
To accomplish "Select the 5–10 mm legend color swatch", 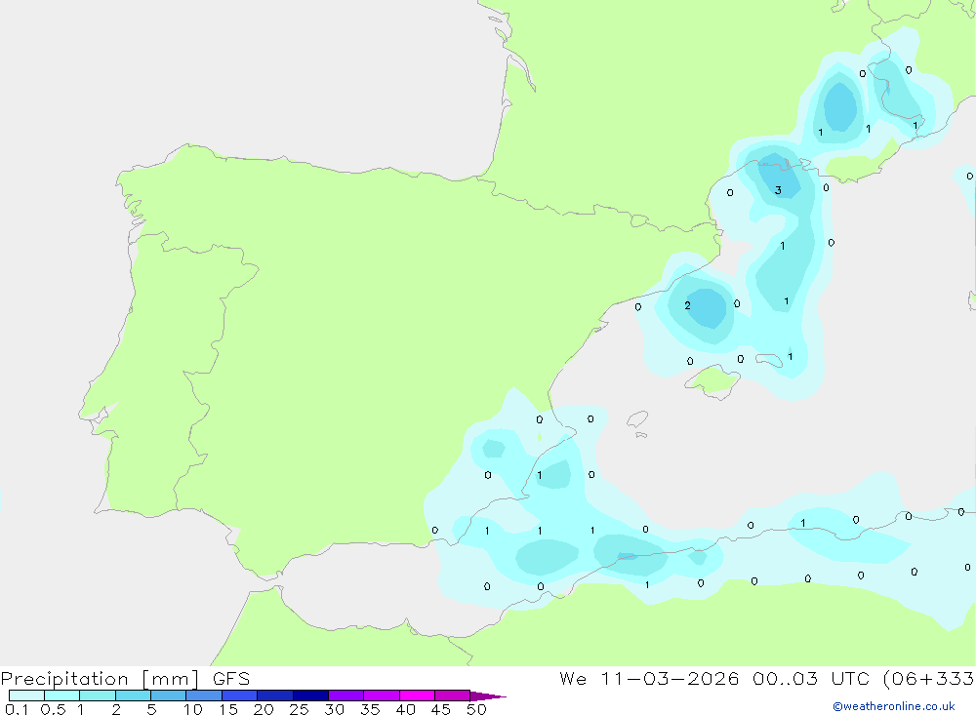I will click(x=168, y=695).
